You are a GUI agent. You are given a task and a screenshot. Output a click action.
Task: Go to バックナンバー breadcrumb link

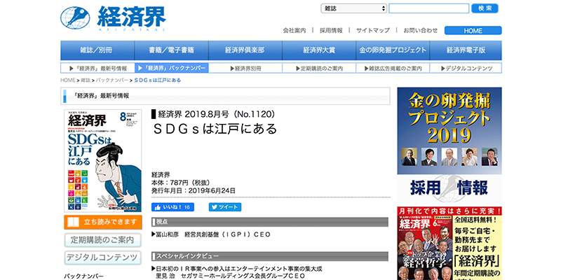click(x=112, y=80)
